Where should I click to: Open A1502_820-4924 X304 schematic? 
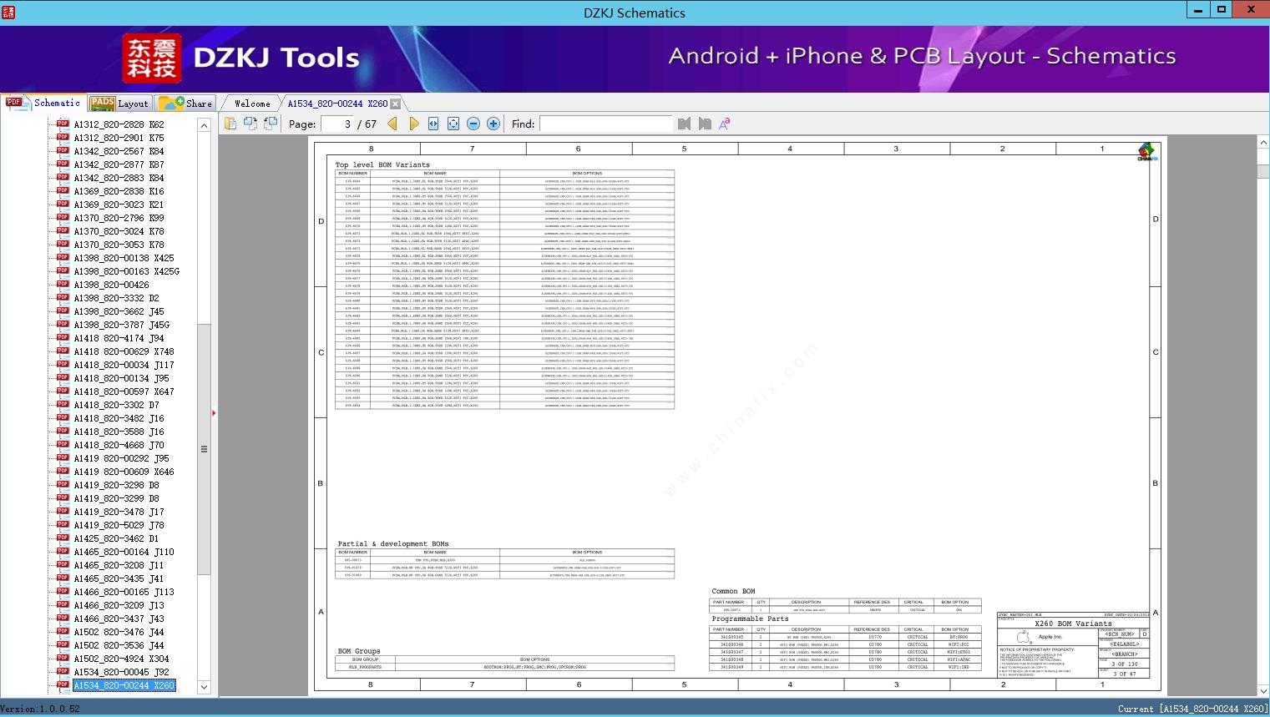(121, 659)
